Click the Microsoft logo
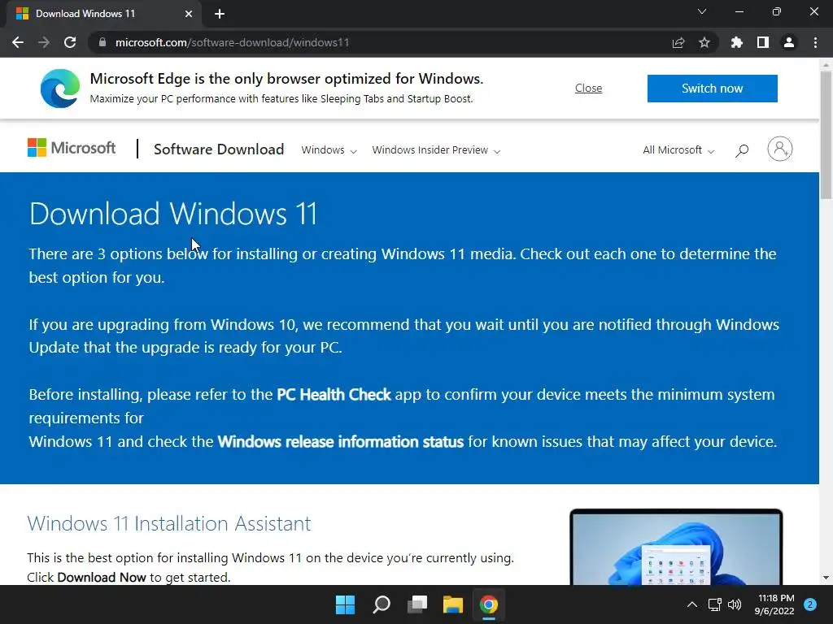Viewport: 833px width, 624px height. (x=72, y=148)
